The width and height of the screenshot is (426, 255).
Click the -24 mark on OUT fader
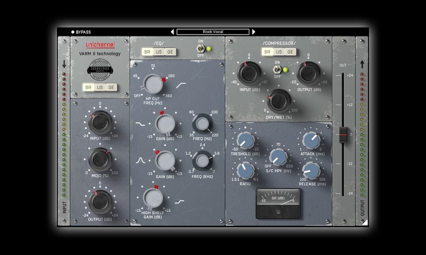349,194
